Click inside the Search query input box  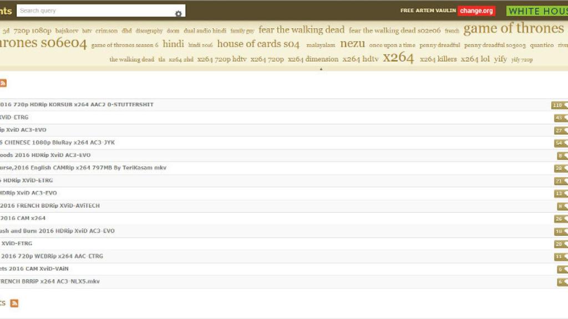[x=94, y=10]
